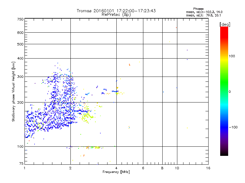Click the x-axis tick label "1"
The image size is (245, 183).
point(24,168)
